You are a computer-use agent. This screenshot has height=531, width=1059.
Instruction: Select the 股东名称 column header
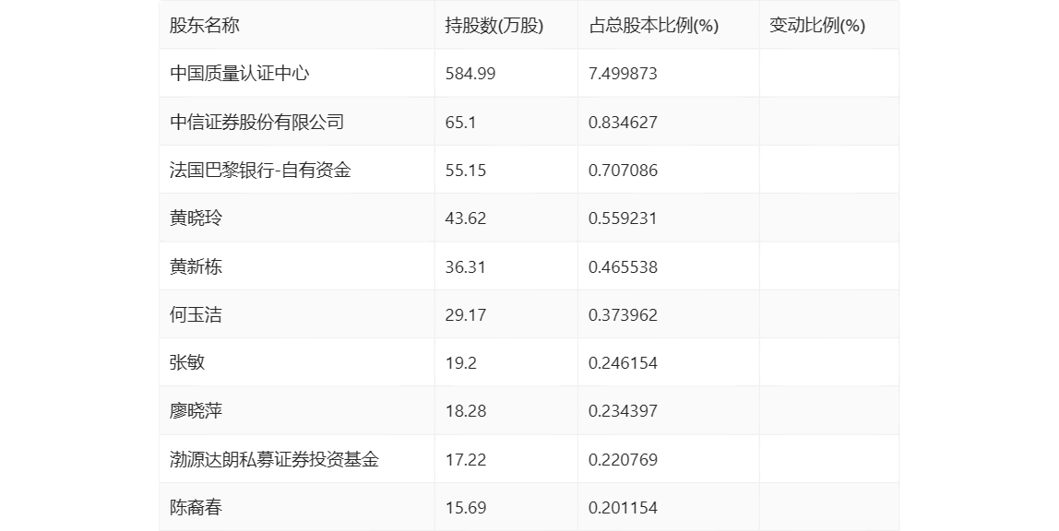pos(204,26)
